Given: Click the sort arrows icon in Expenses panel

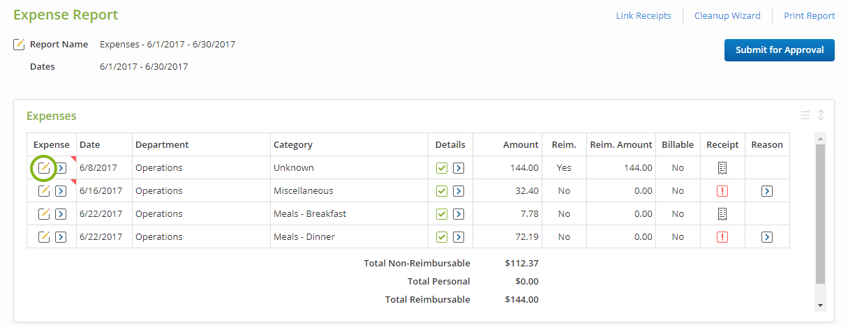Looking at the screenshot, I should (x=821, y=115).
